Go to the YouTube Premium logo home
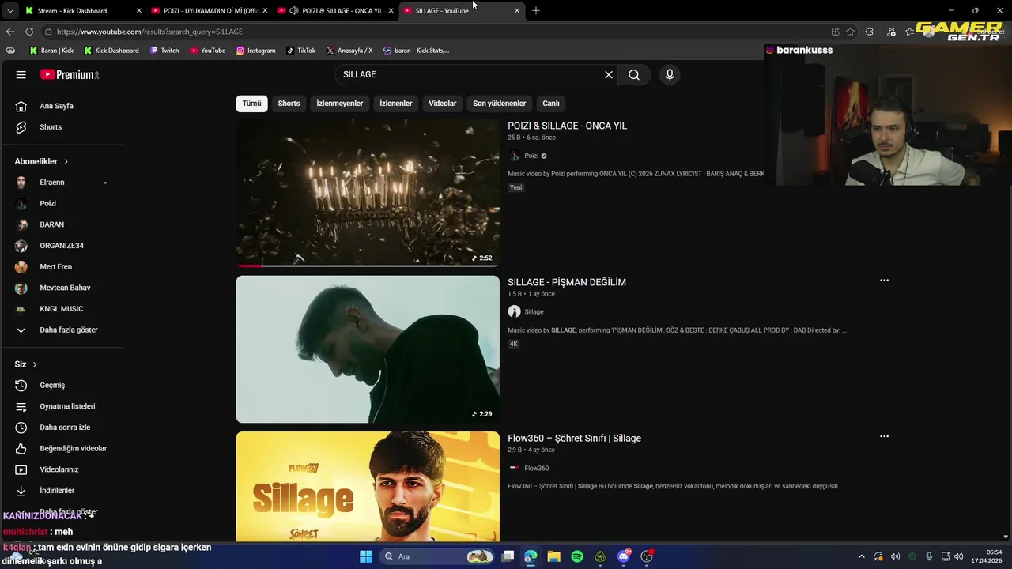Image resolution: width=1012 pixels, height=569 pixels. tap(70, 74)
